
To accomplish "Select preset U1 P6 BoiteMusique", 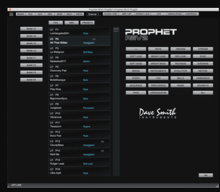I will [79, 78].
